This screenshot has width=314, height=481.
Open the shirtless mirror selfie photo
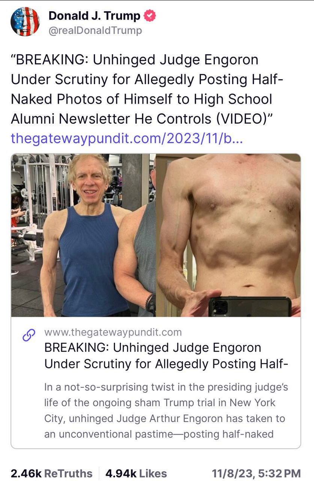click(228, 235)
